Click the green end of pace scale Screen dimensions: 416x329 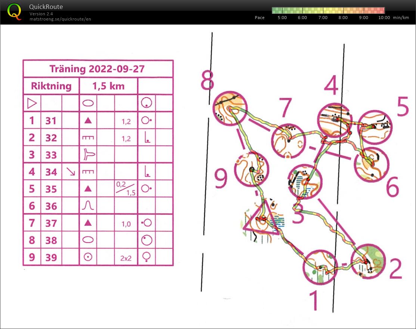click(x=274, y=10)
